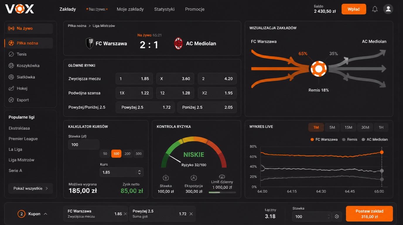Click Postaw zakład 318,00 zł button
403x225 pixels.
click(369, 214)
